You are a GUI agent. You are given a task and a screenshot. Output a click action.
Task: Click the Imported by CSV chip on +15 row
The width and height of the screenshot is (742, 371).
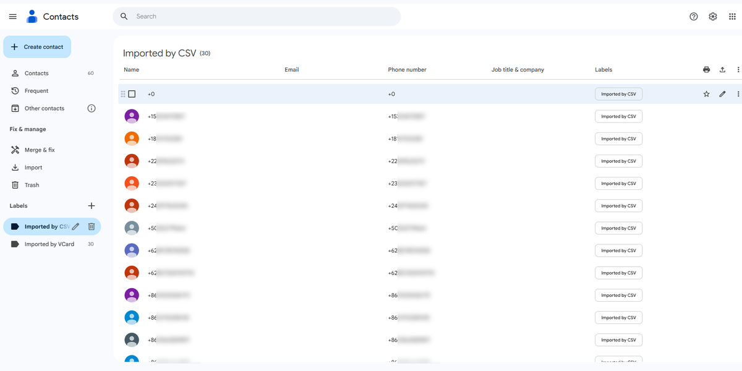(618, 116)
